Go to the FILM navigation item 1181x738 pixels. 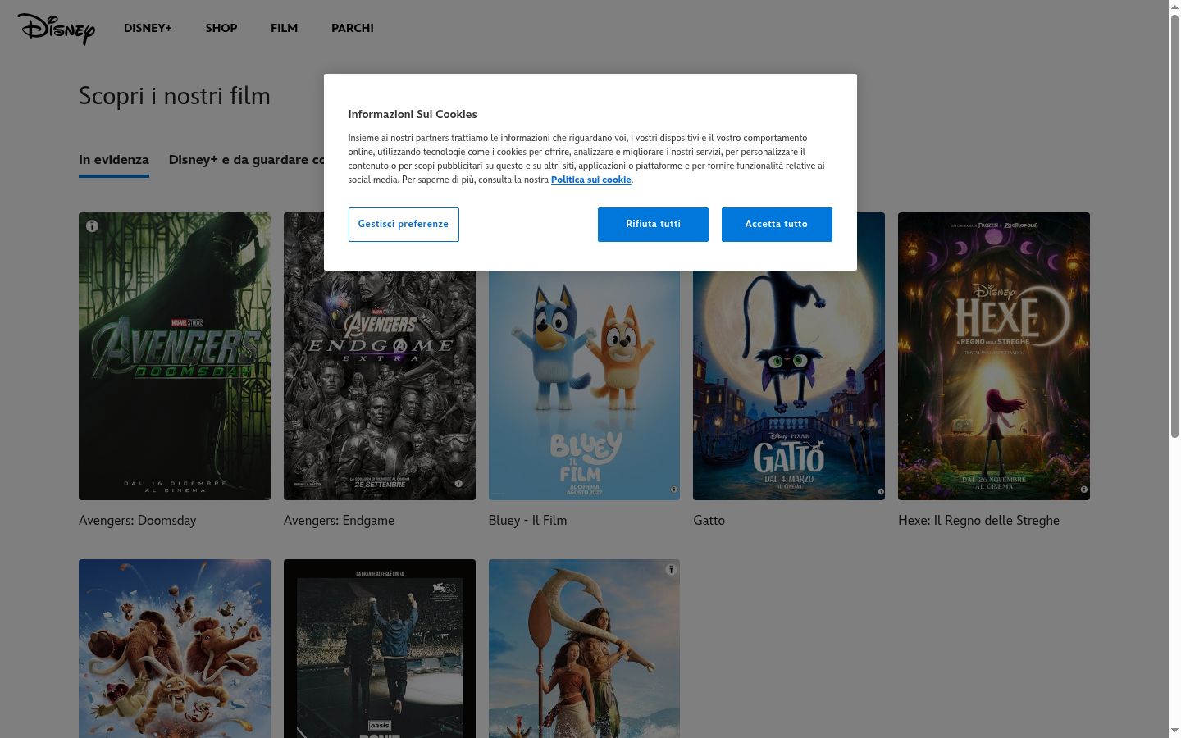tap(284, 28)
